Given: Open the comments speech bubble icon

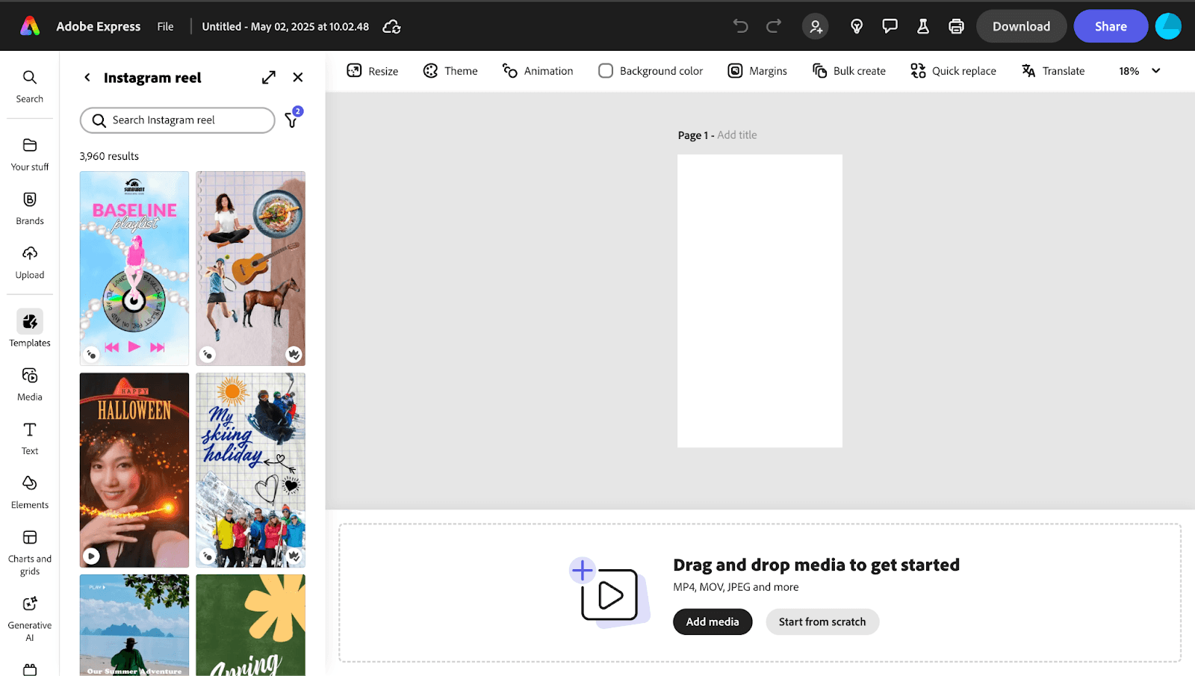Looking at the screenshot, I should point(890,26).
